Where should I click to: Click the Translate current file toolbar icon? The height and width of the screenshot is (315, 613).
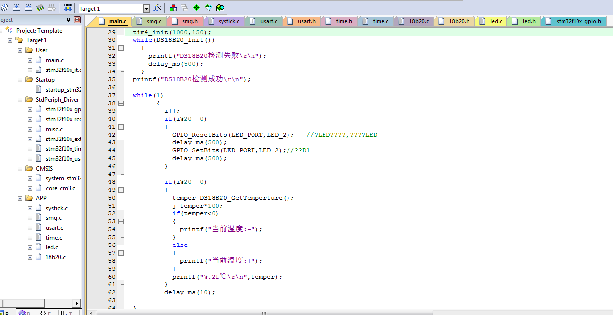[4, 8]
